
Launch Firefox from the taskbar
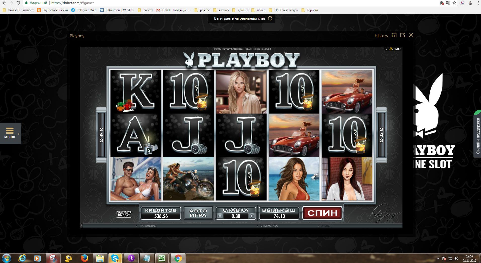click(84, 258)
